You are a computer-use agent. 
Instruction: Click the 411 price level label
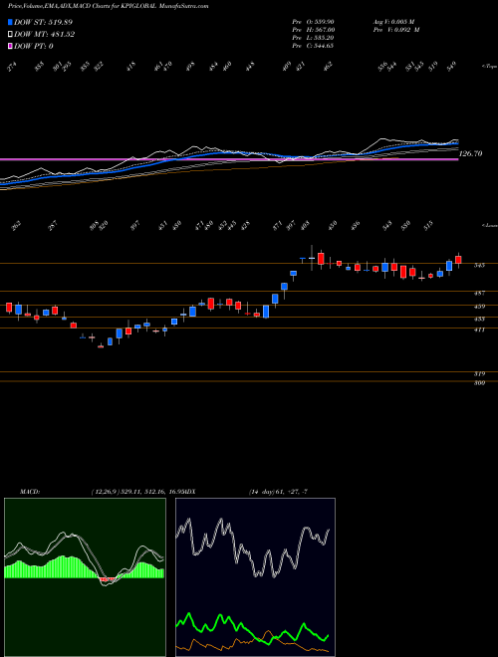(479, 329)
